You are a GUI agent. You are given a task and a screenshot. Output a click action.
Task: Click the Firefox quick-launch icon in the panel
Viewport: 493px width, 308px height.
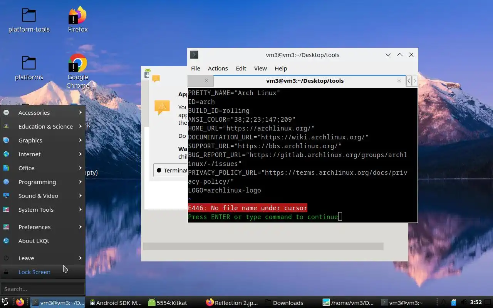20,303
